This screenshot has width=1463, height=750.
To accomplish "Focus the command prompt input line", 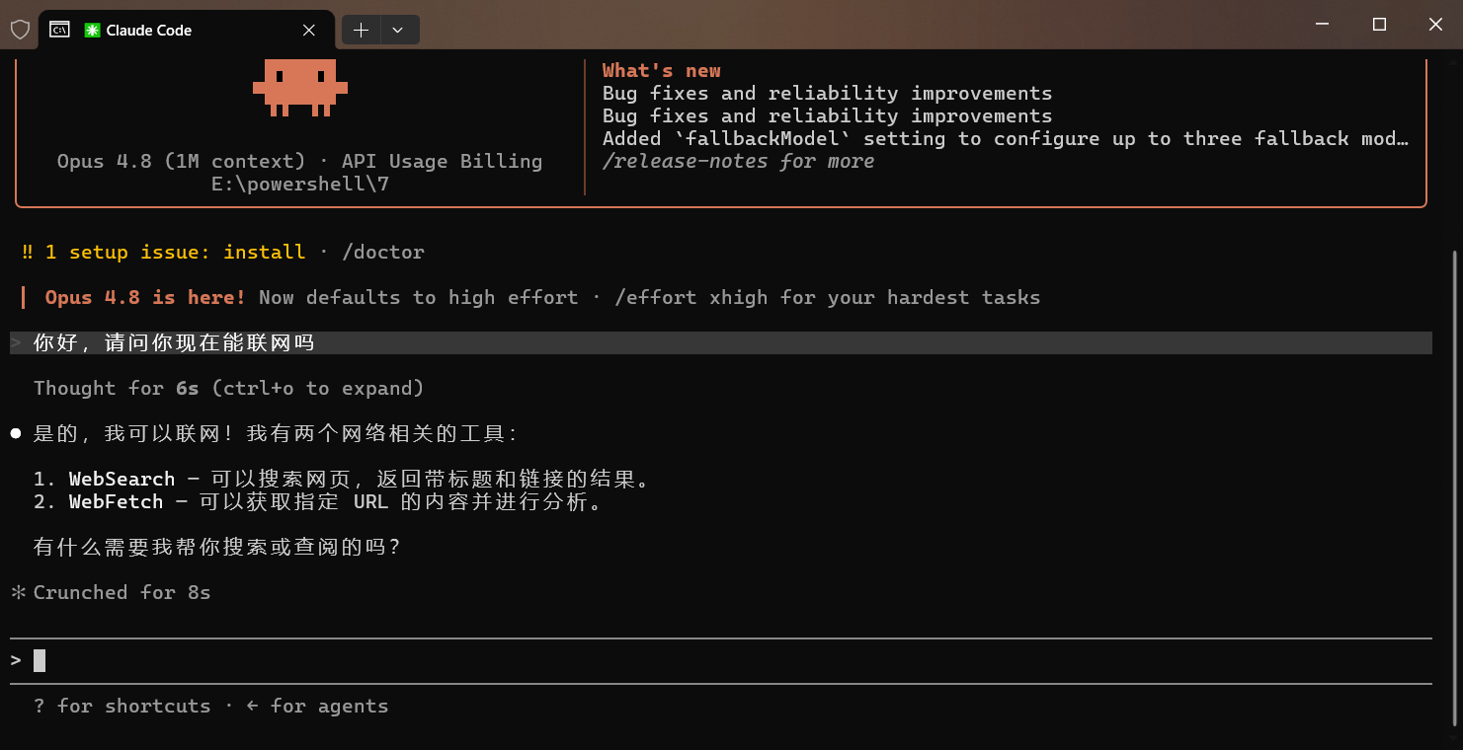I will tap(721, 660).
